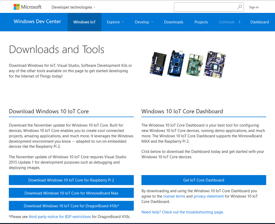275x224 pixels.
Task: Download IoT Core for MinnowBoard Max
Action: pyautogui.click(x=71, y=193)
